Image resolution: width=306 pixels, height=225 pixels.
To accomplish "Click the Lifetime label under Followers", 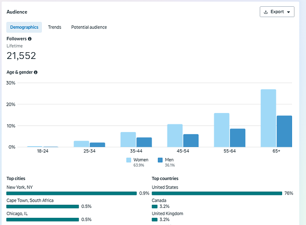I will tap(15, 46).
